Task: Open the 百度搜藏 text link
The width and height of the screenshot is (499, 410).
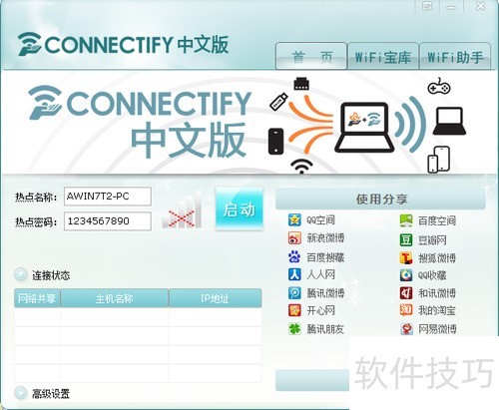Action: click(325, 257)
